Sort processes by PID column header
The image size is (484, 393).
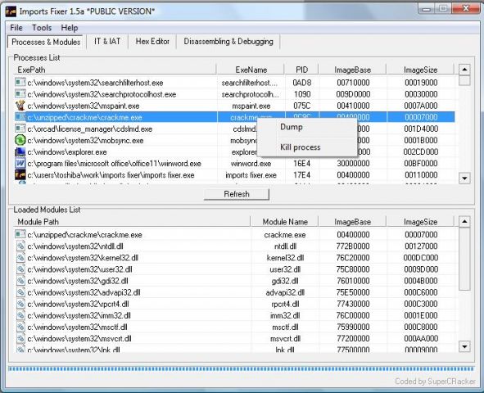pyautogui.click(x=301, y=70)
